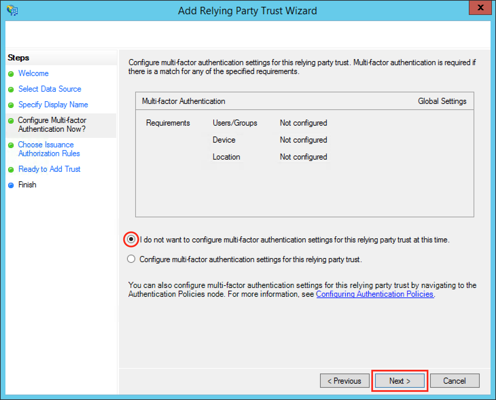Open the Ready to Add Trust step
This screenshot has width=496, height=400.
click(49, 169)
